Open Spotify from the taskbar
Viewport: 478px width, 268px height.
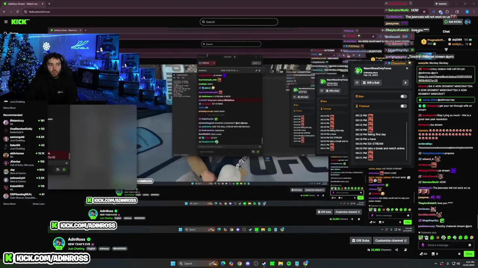pos(289,264)
